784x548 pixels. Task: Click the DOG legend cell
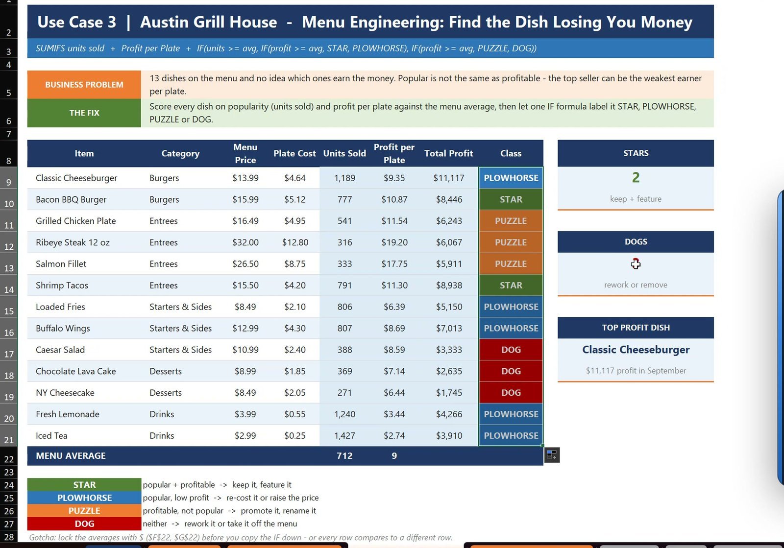[x=84, y=524]
